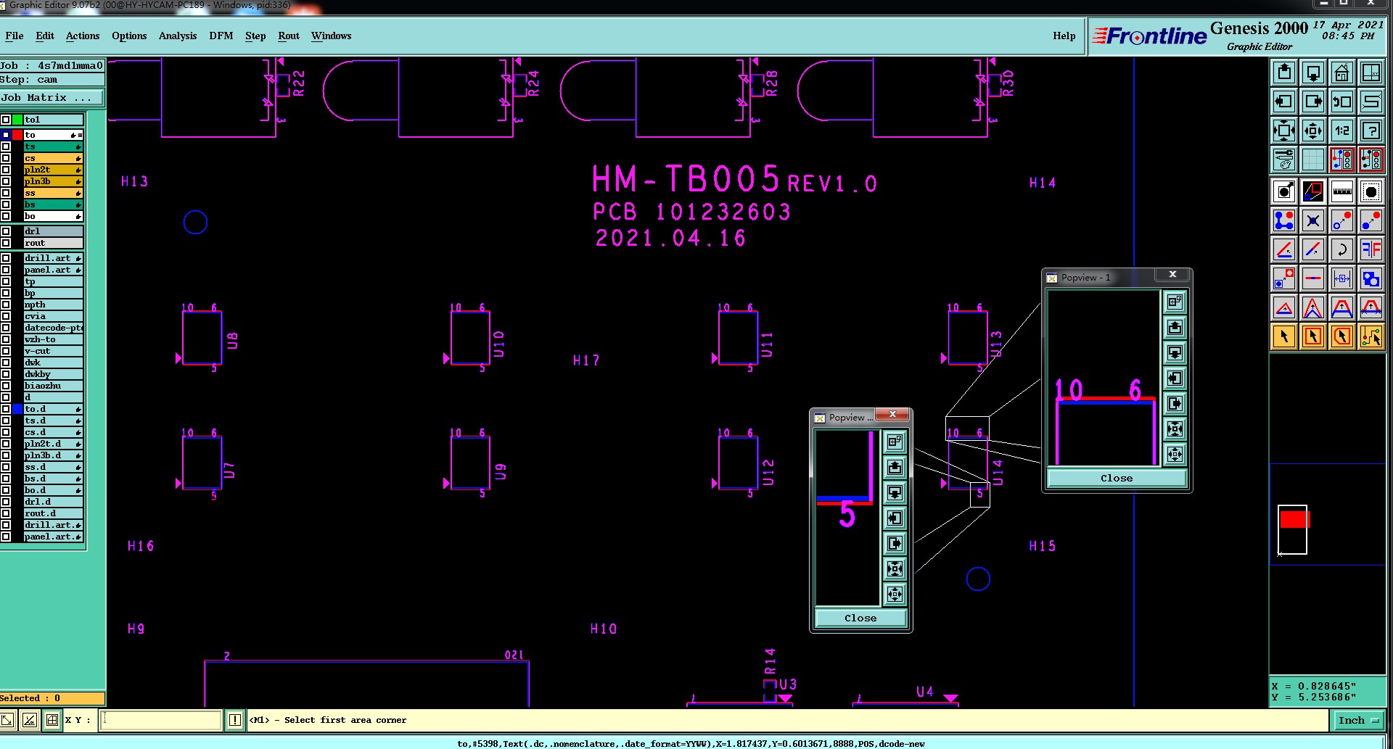Viewport: 1393px width, 749px height.
Task: Open the wrench and palette settings icon
Action: (x=1284, y=159)
